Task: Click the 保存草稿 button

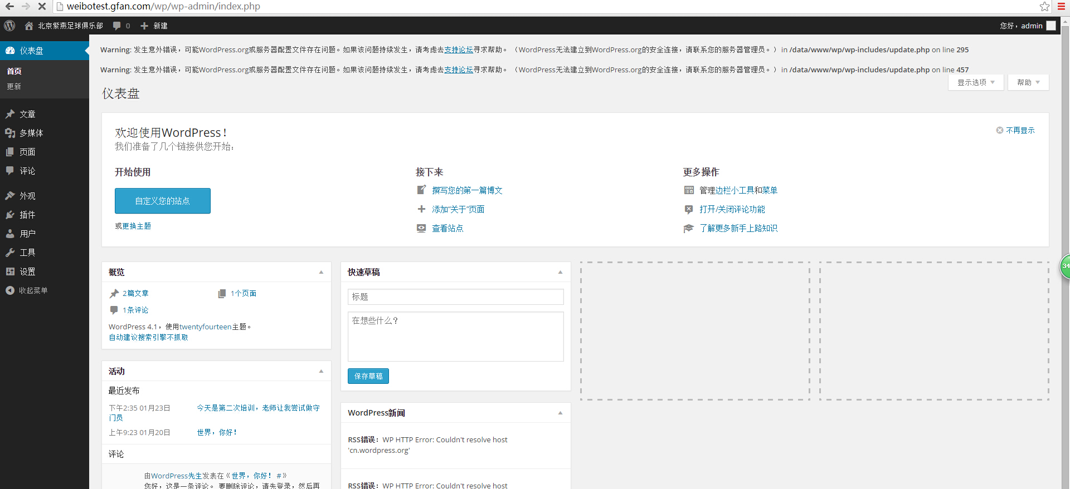Action: click(368, 376)
